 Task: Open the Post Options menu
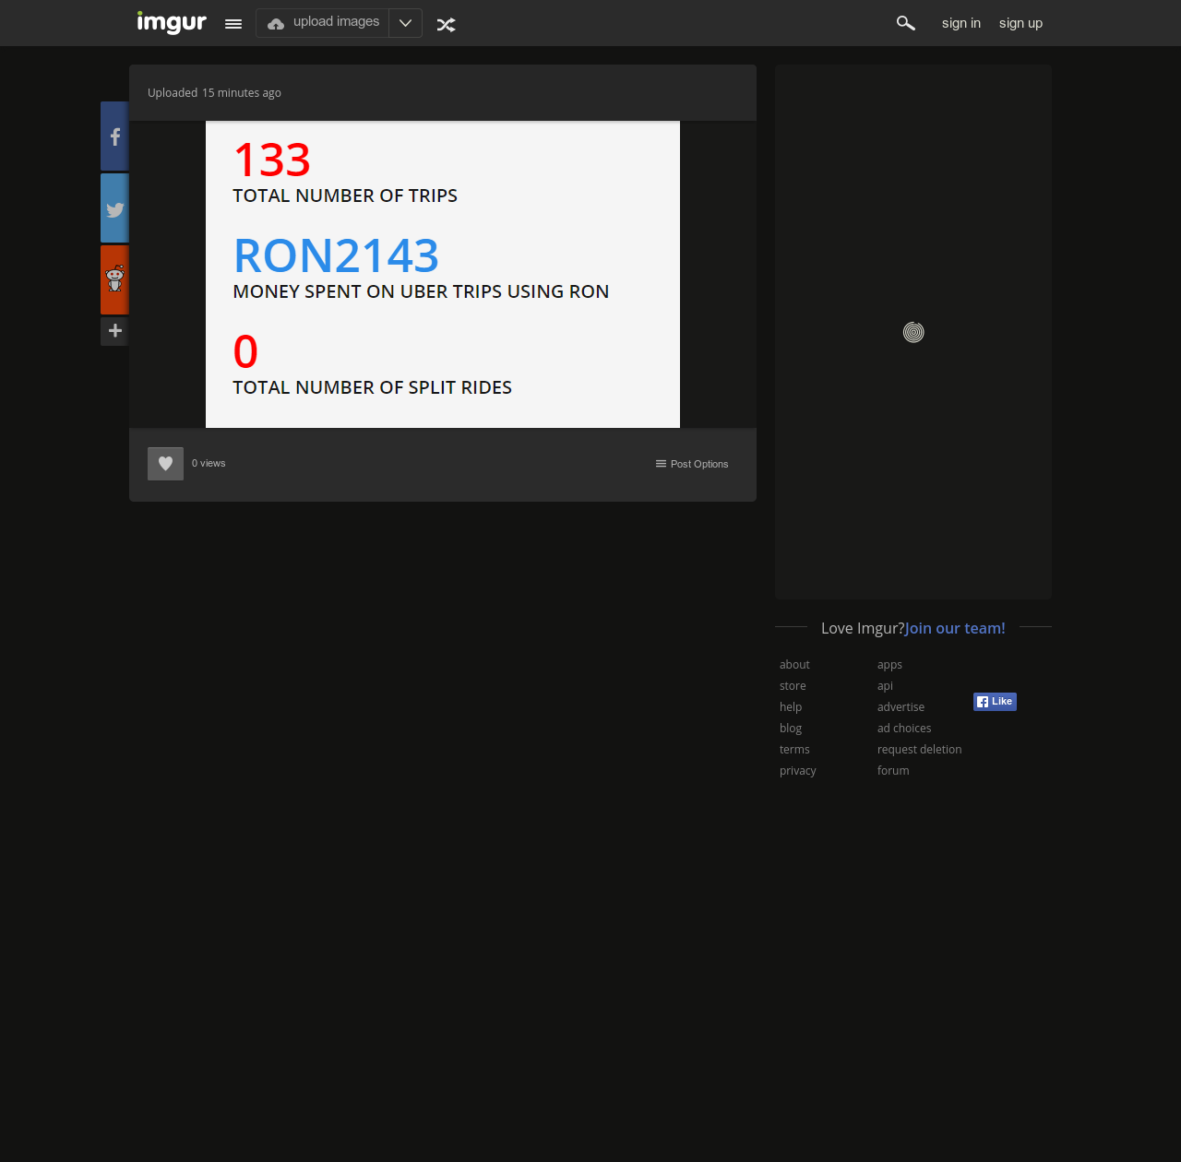tap(692, 464)
